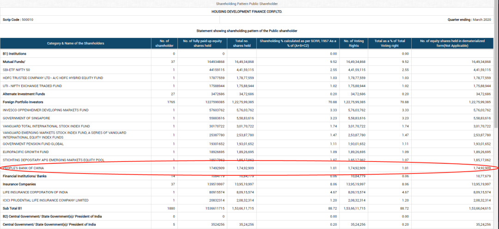Viewport: 499px width, 229px height.
Task: Click 'No. of shareholder' column header
Action: 164,43
